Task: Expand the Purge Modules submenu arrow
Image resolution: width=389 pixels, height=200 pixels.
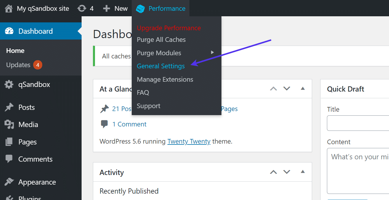Action: [x=212, y=53]
